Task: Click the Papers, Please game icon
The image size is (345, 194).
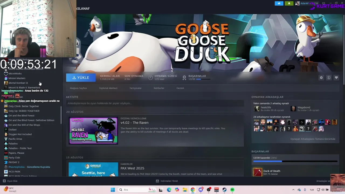Action: click(x=6, y=153)
